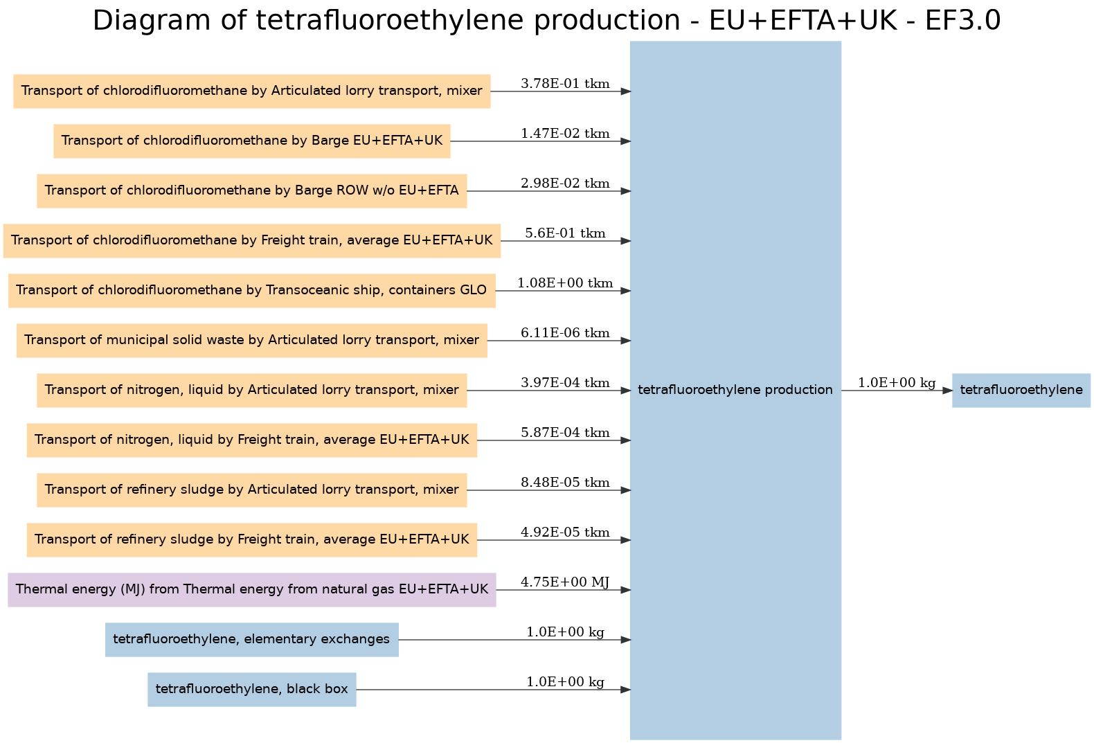The image size is (1094, 743).
Task: Click the '4.75E+00 MJ' edge label
Action: (x=565, y=582)
